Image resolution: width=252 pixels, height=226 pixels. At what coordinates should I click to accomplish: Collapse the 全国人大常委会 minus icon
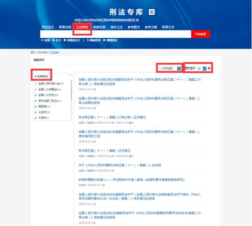35,90
